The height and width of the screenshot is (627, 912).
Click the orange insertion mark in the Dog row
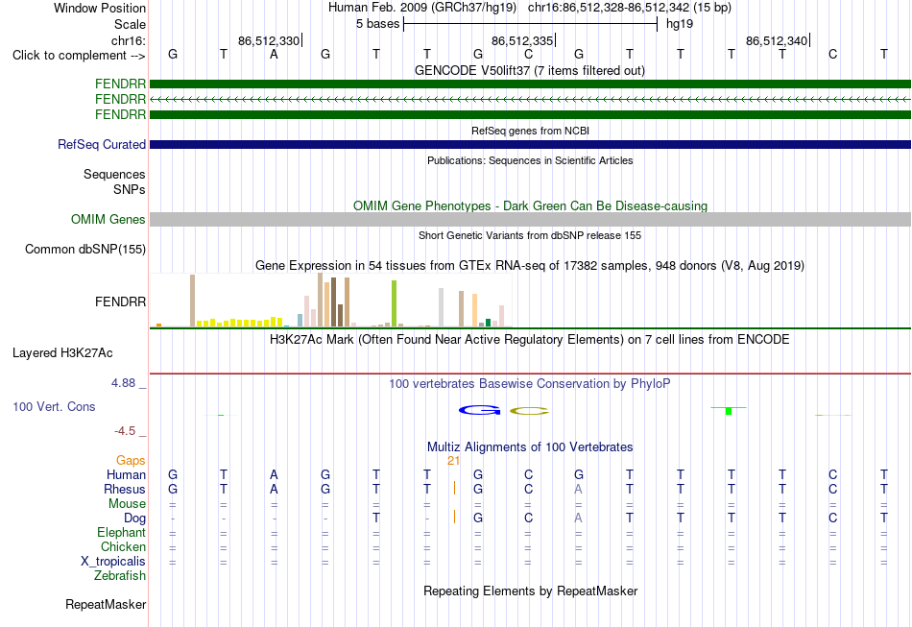click(x=454, y=517)
